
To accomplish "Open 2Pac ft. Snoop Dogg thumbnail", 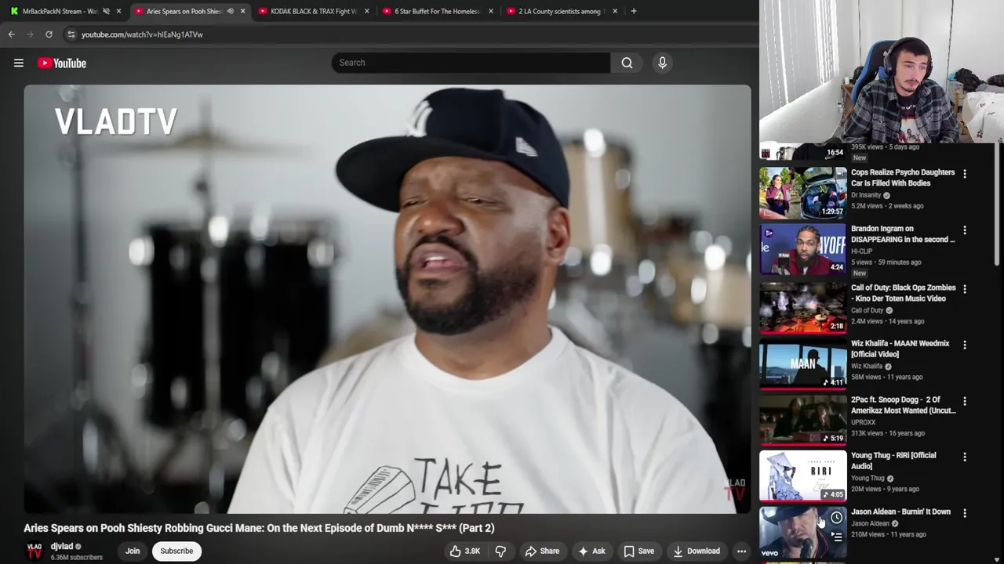I will pos(802,419).
